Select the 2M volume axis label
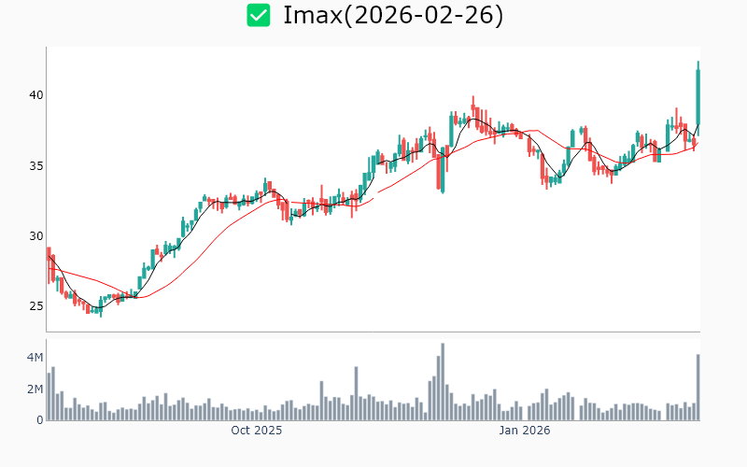 (x=34, y=389)
